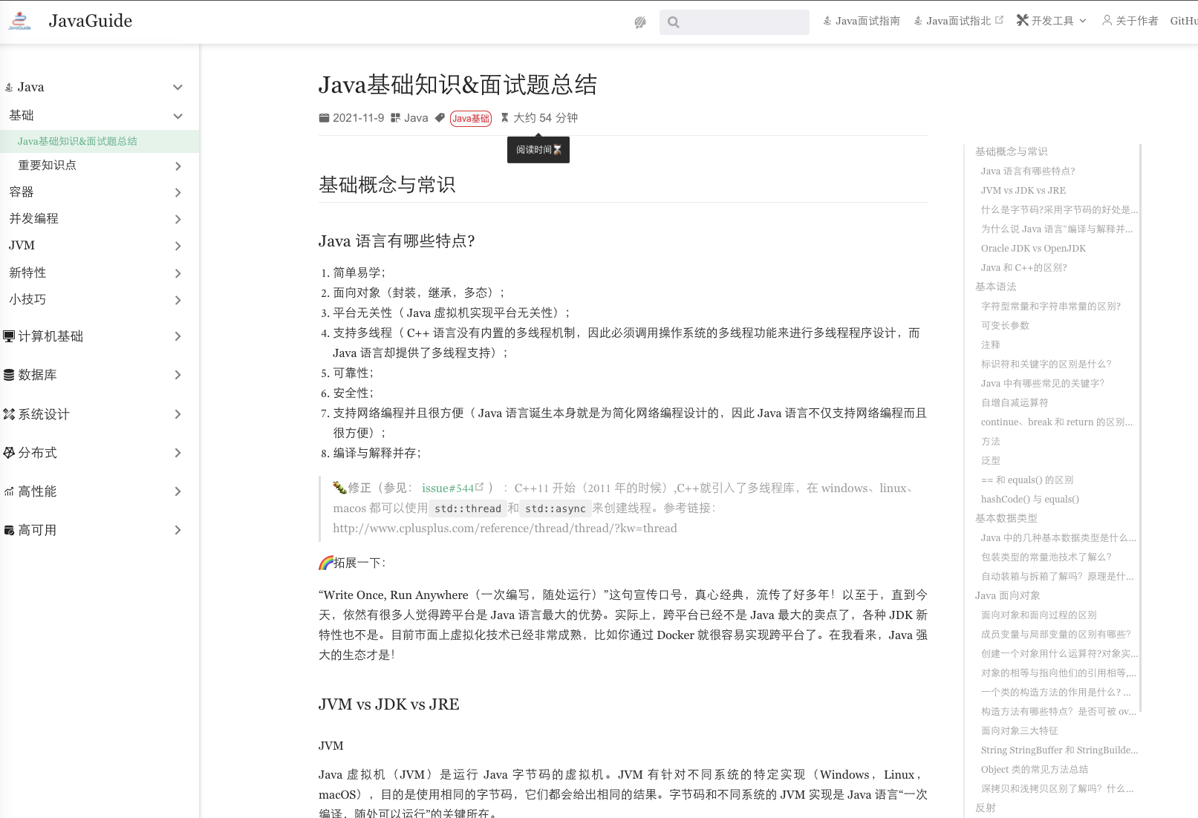
Task: Click the Java基础 tag badge
Action: (471, 118)
